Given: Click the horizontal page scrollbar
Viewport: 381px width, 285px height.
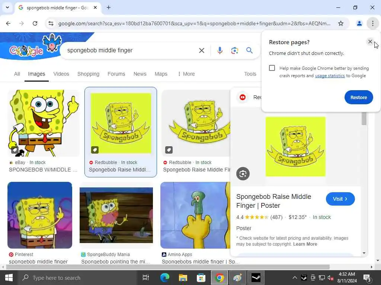Looking at the screenshot, I should pos(168,267).
